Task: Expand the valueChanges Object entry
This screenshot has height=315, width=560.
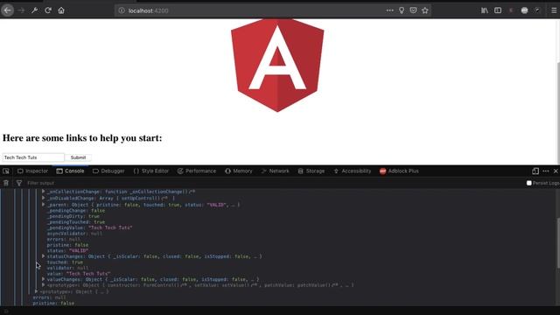Action: click(x=43, y=279)
